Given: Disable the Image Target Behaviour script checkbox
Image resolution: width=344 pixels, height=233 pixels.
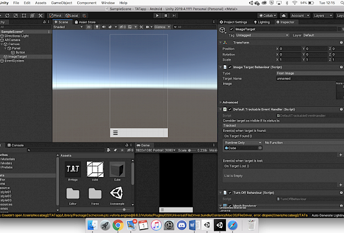Looking at the screenshot, I should (230, 67).
